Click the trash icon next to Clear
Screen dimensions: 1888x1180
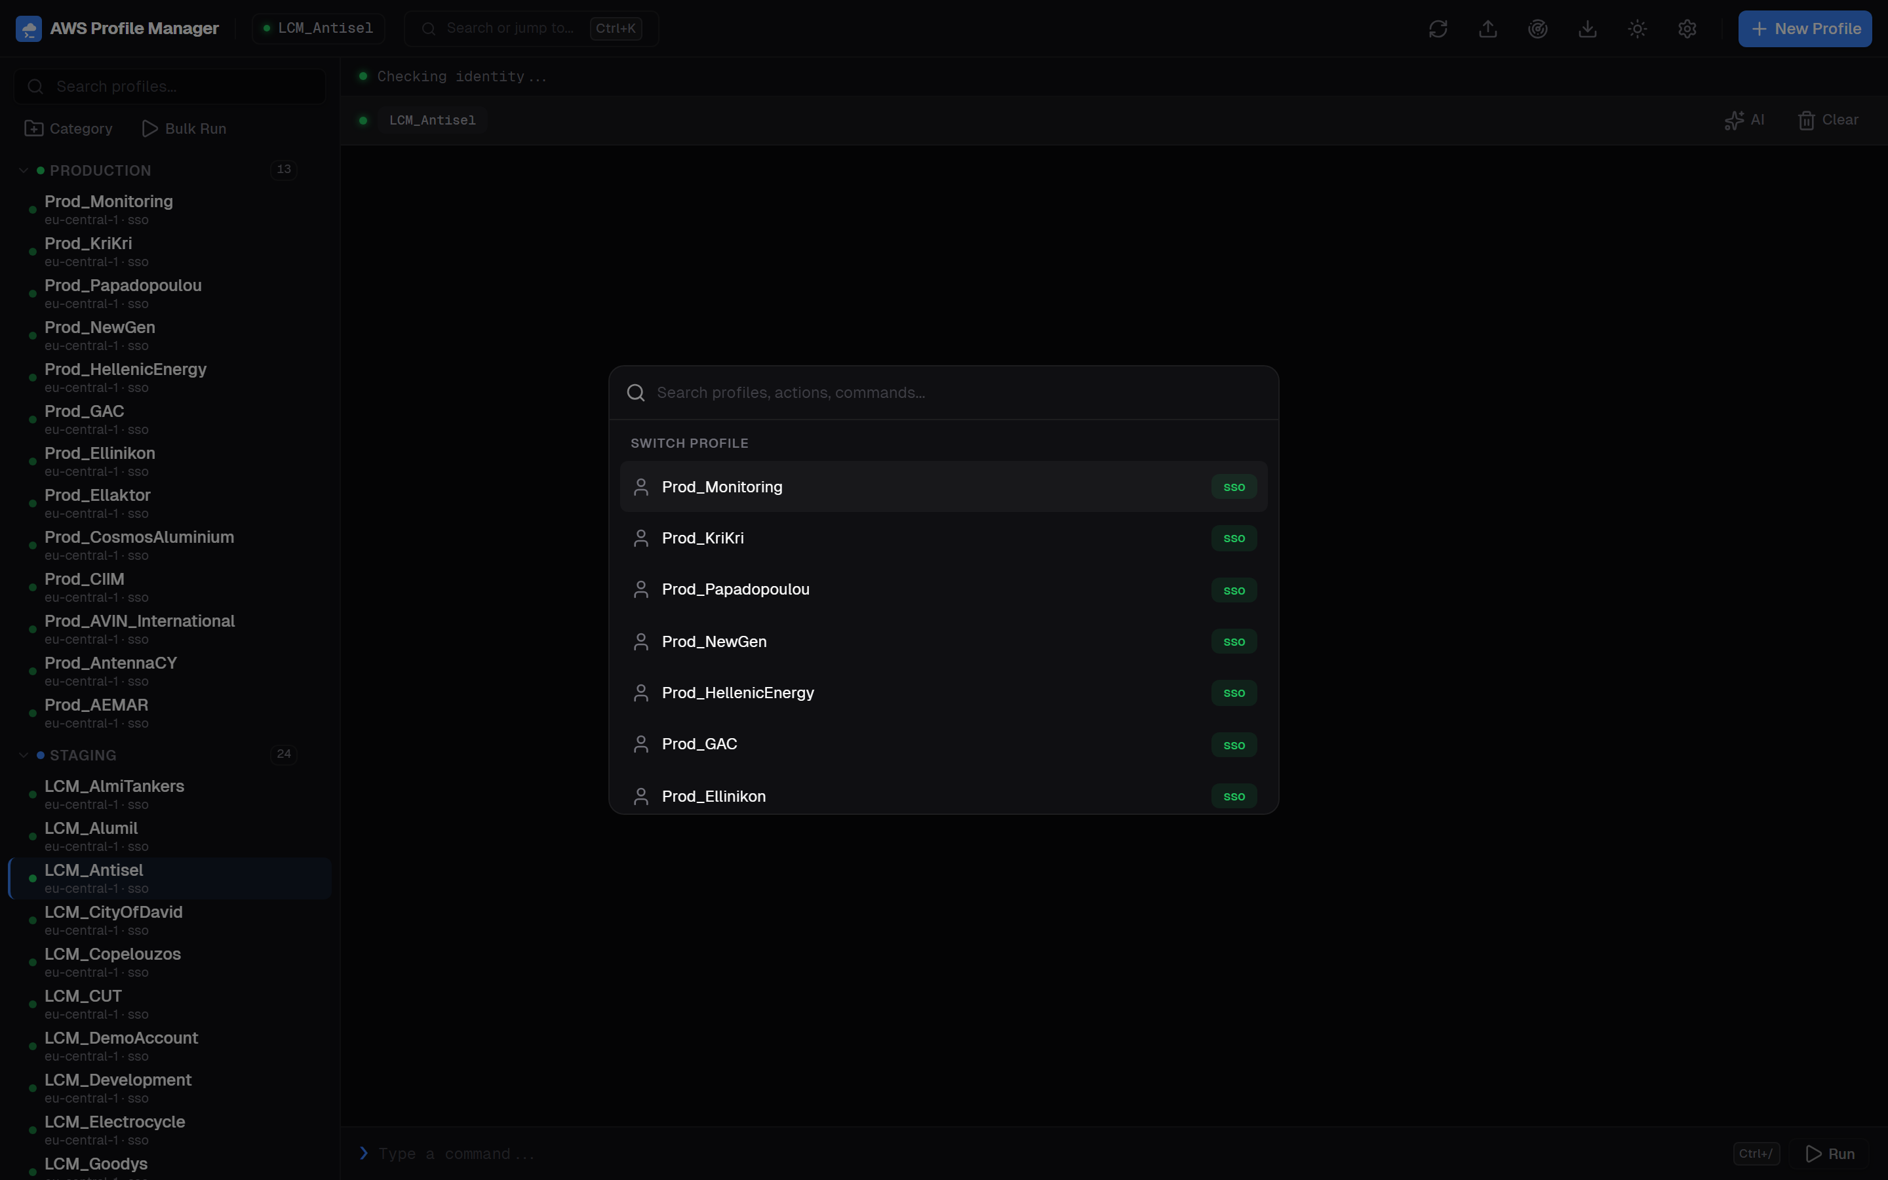1807,120
